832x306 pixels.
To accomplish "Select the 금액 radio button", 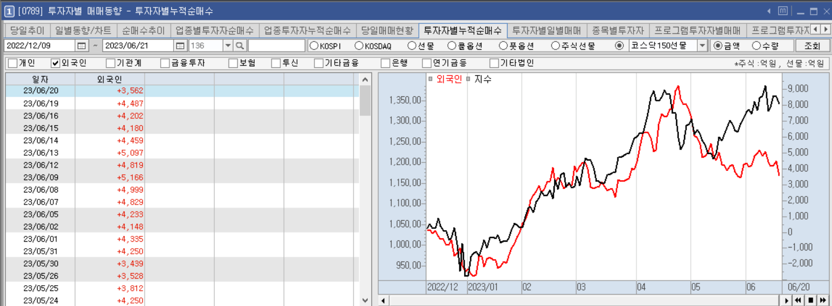I will [x=718, y=45].
